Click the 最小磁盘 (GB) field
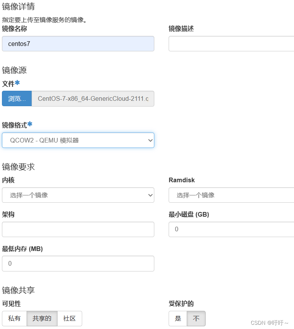Screen dimensions: 294x329 [231, 229]
